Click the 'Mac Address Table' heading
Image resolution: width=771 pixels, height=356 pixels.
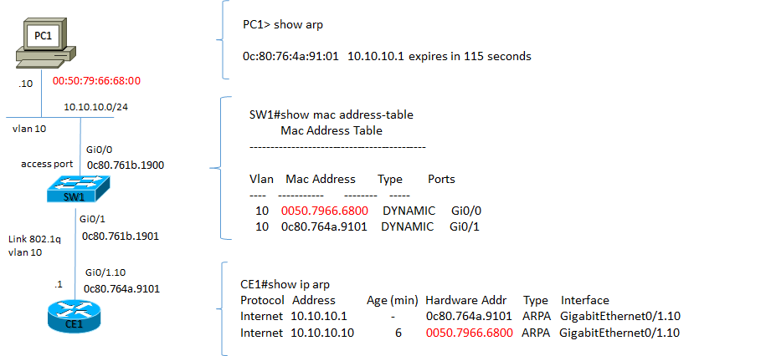[332, 131]
